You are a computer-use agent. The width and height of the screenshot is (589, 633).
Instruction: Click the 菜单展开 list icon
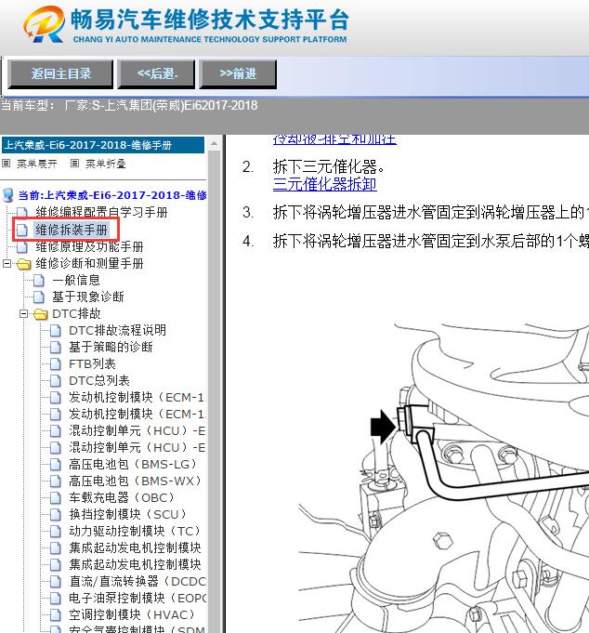click(7, 163)
